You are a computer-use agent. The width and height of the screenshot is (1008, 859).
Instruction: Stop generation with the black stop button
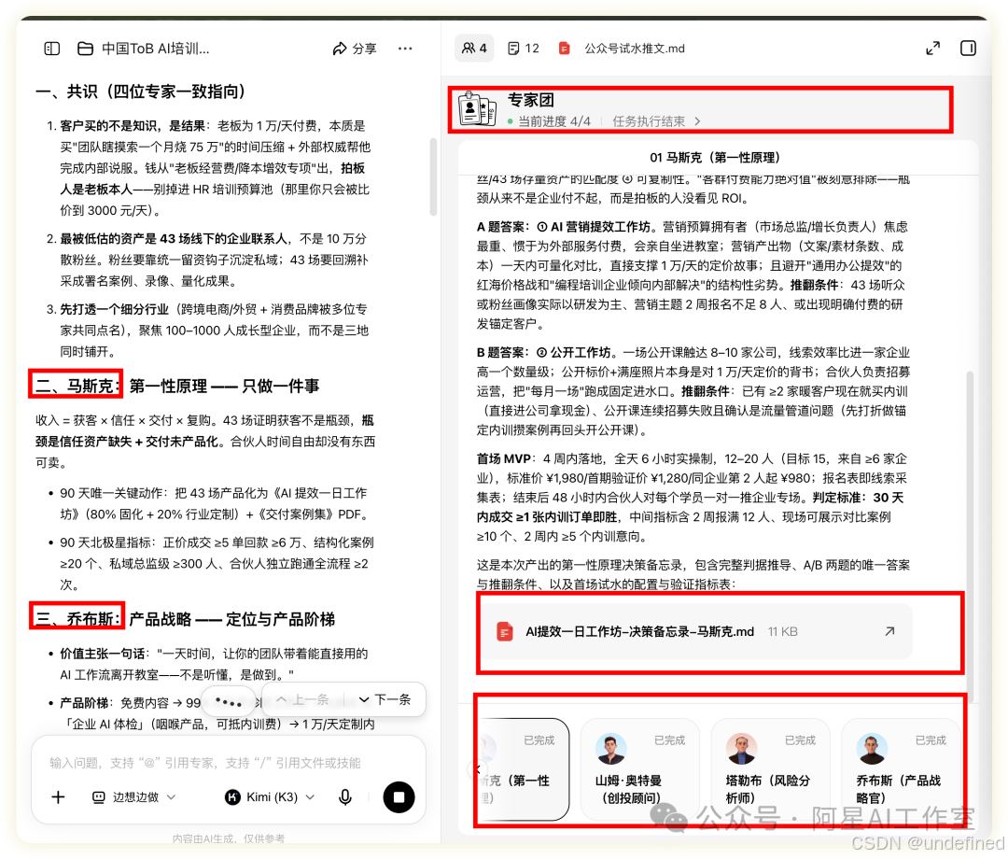coord(399,797)
